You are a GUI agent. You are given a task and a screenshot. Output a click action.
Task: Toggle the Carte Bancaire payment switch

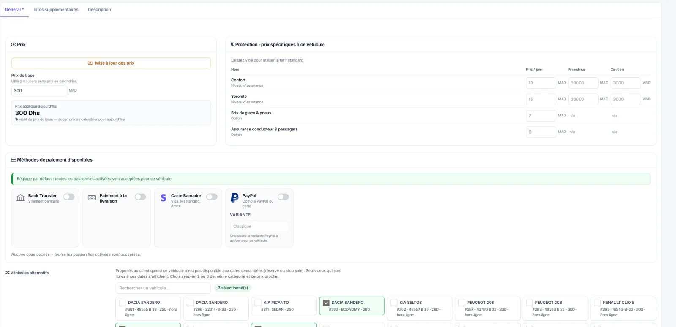tap(212, 197)
